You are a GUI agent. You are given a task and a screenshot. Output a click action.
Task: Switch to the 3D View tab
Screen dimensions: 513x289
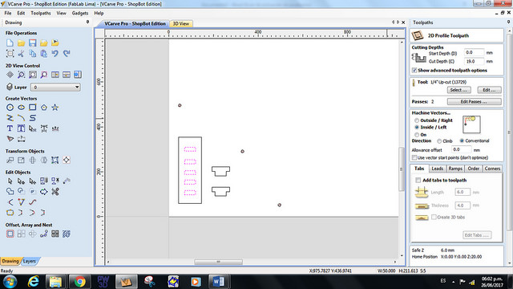[181, 23]
